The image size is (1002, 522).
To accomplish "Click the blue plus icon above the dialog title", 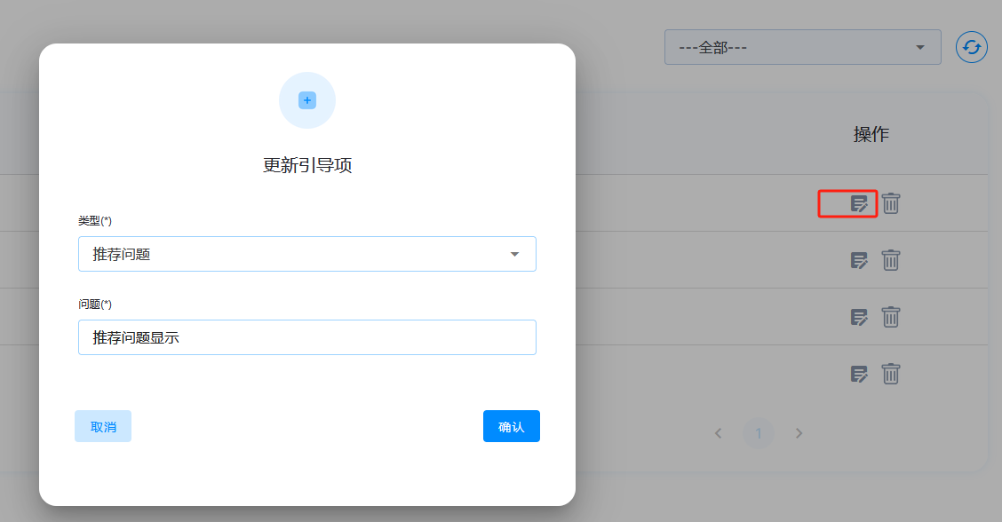I will 307,100.
